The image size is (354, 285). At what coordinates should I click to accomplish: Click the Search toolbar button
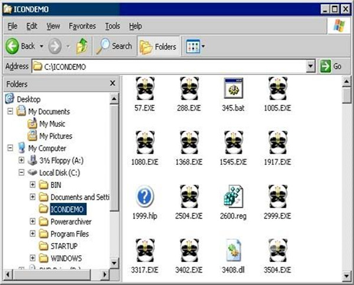tap(114, 46)
